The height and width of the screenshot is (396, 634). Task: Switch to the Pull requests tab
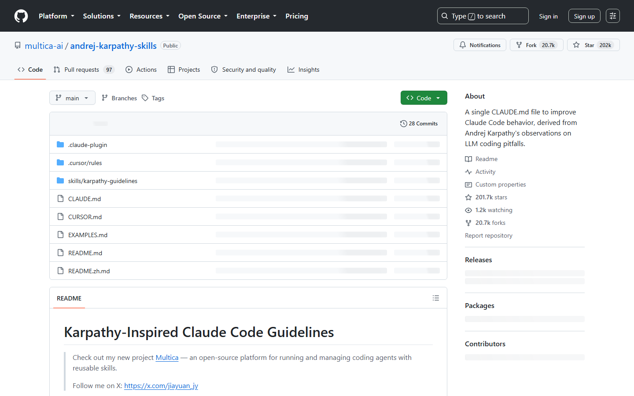pyautogui.click(x=84, y=70)
